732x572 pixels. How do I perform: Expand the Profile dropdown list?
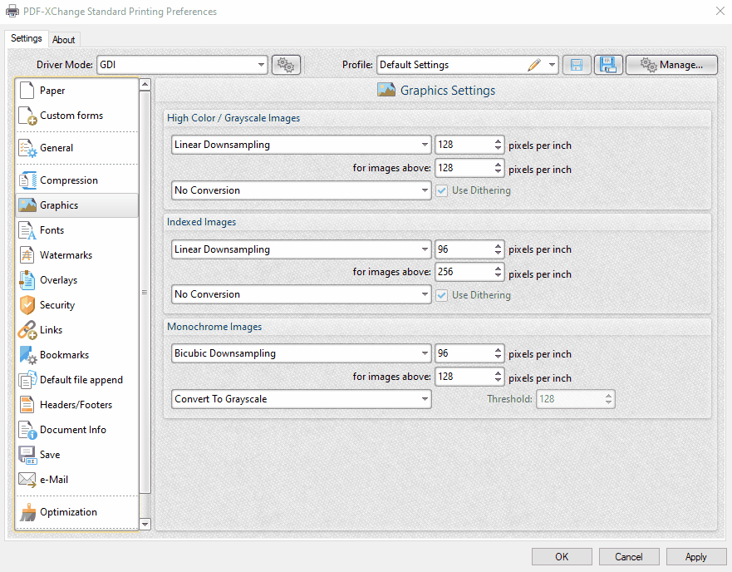pos(551,63)
